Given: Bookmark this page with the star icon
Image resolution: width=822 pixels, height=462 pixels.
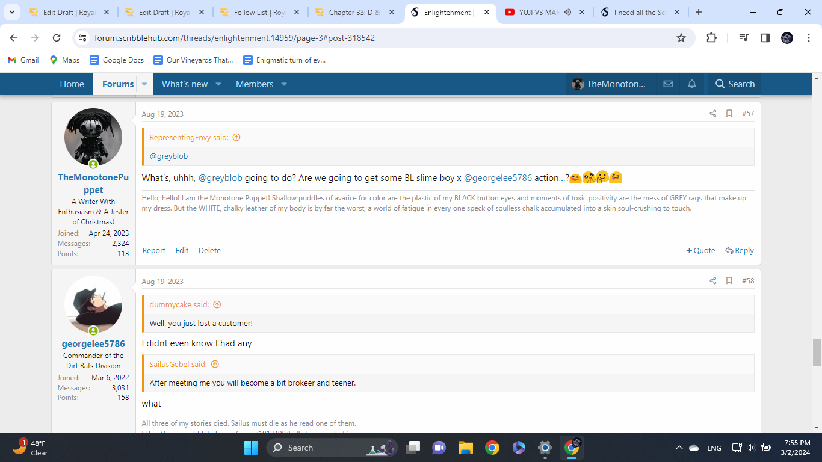Looking at the screenshot, I should 682,37.
